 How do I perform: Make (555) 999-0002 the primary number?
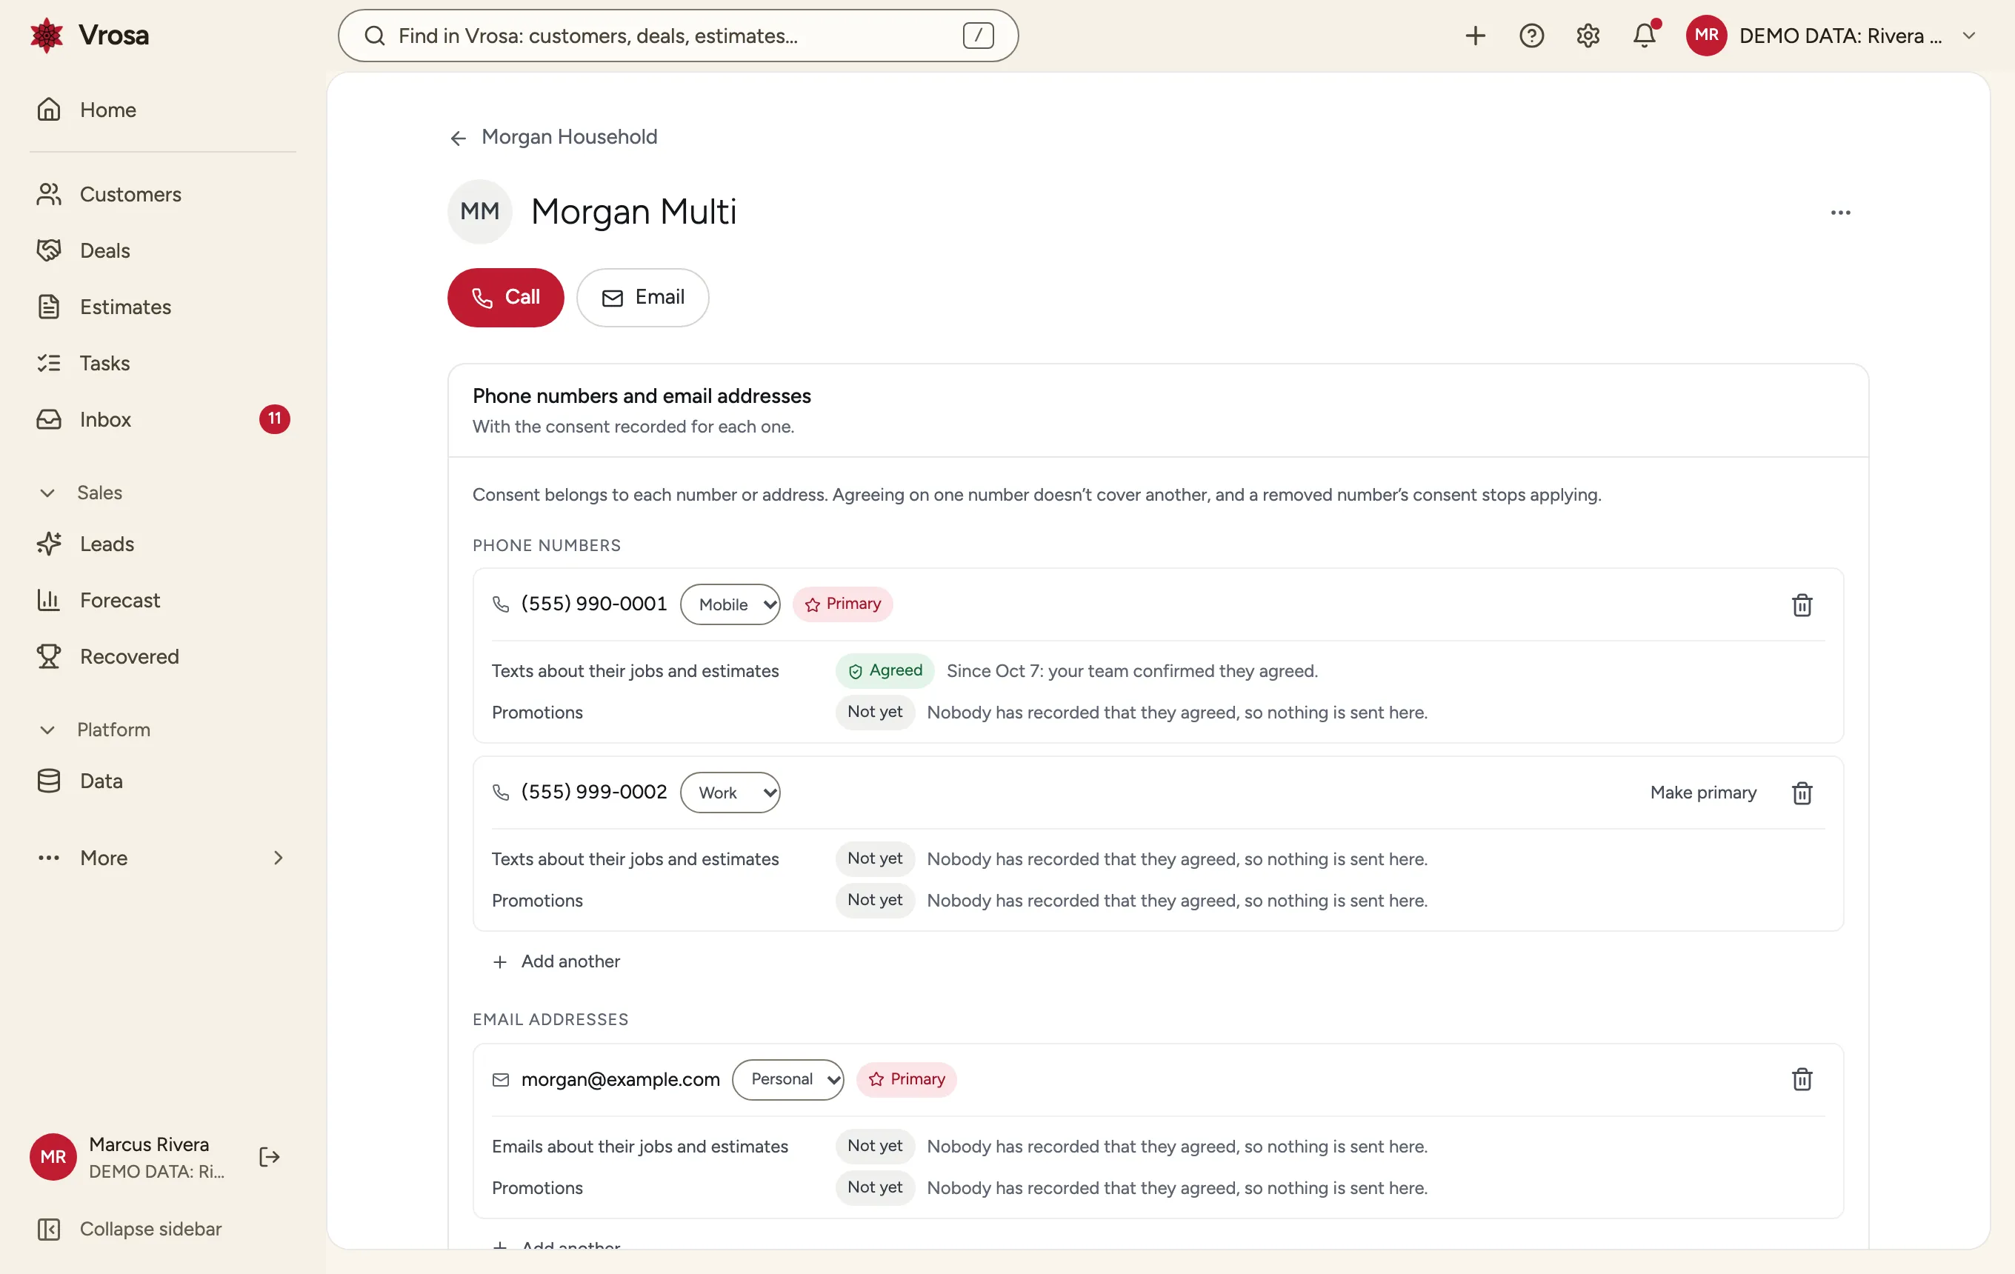(x=1703, y=792)
